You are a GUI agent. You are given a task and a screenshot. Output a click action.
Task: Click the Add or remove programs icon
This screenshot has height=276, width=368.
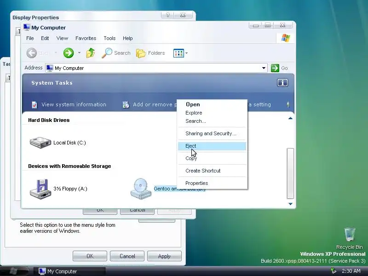[x=126, y=105]
